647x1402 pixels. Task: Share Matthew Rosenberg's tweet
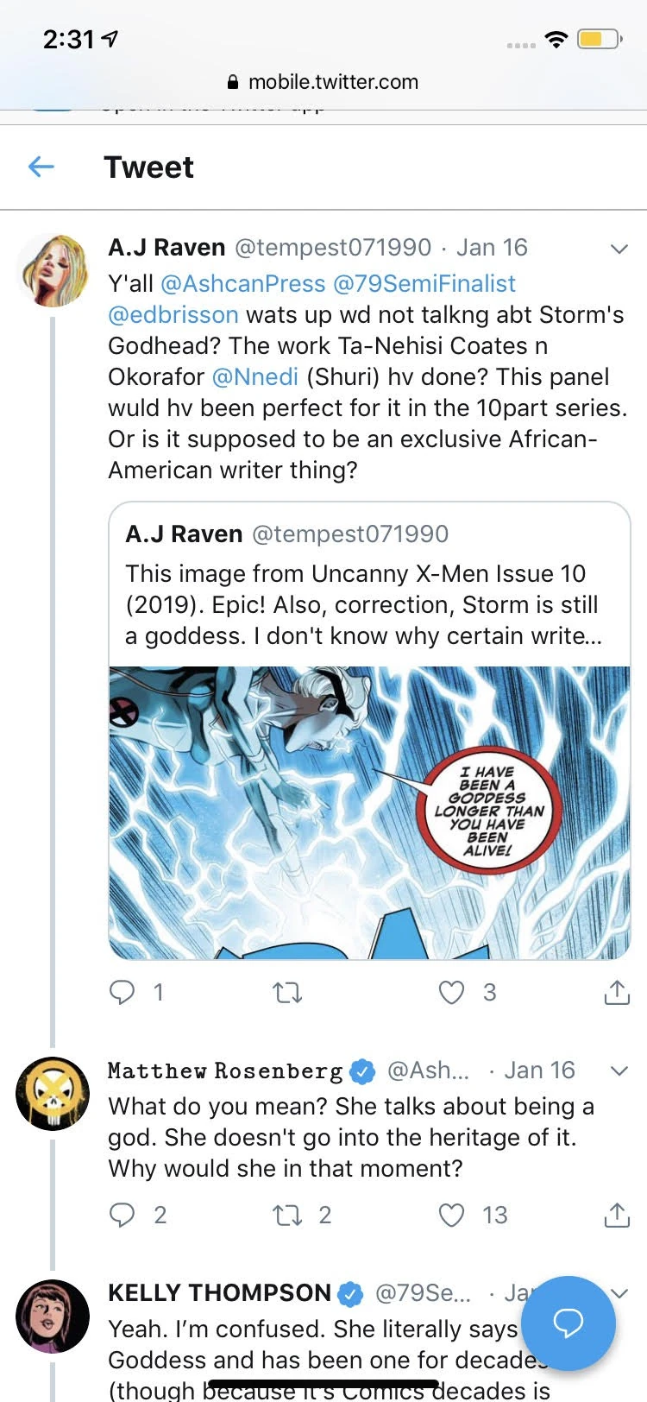(x=617, y=1215)
